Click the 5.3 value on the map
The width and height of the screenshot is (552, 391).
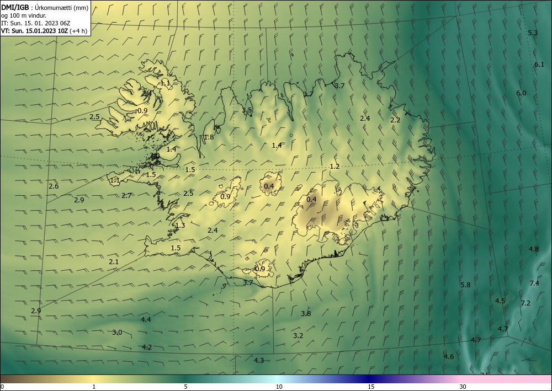(533, 33)
